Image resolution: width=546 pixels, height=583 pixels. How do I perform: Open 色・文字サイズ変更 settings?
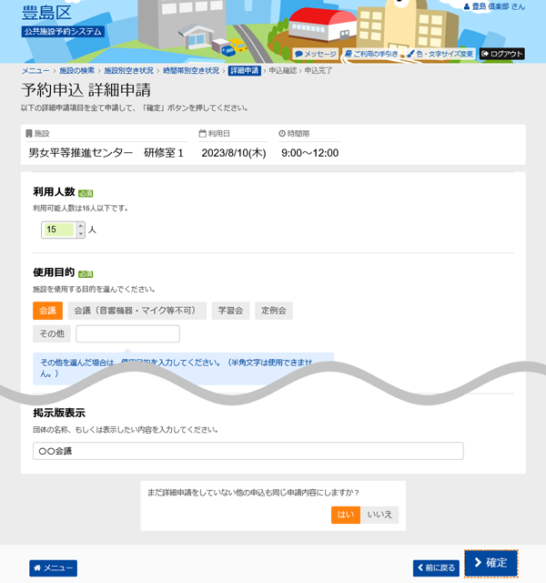[x=440, y=54]
